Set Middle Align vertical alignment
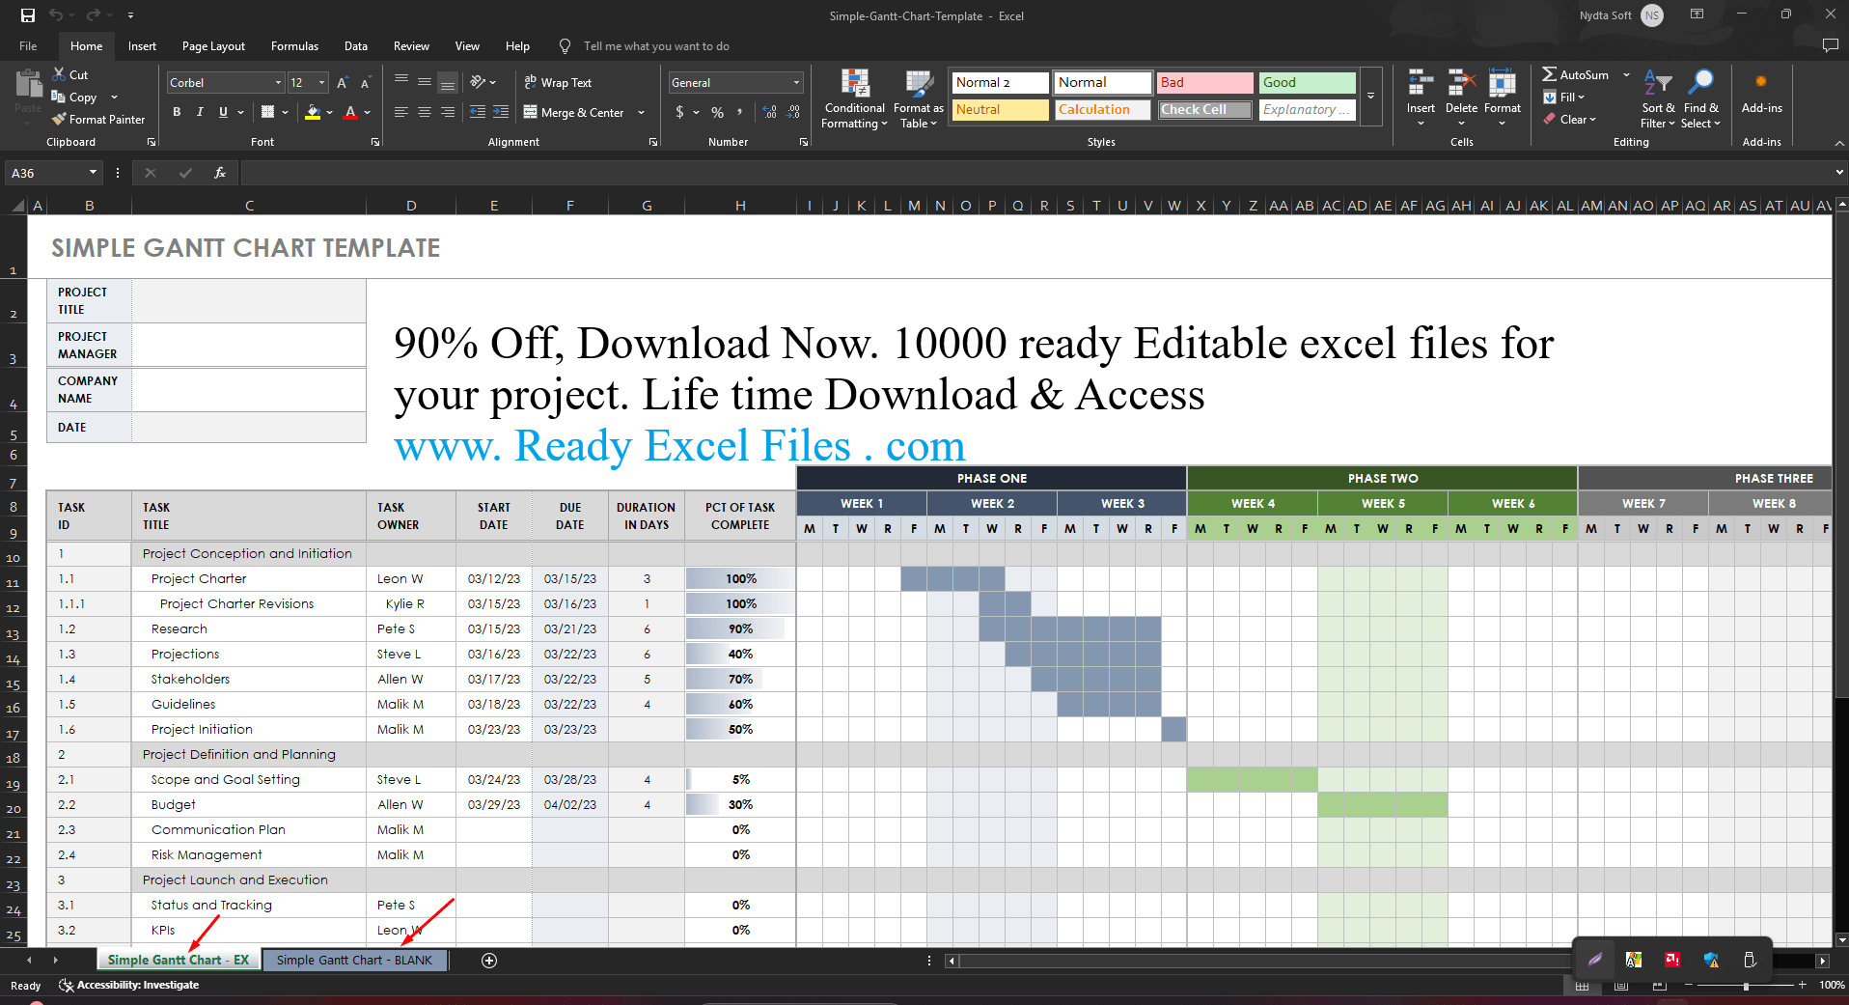 point(425,83)
